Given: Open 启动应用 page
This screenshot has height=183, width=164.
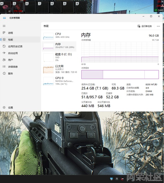Looking at the screenshot, I should tap(20, 53).
